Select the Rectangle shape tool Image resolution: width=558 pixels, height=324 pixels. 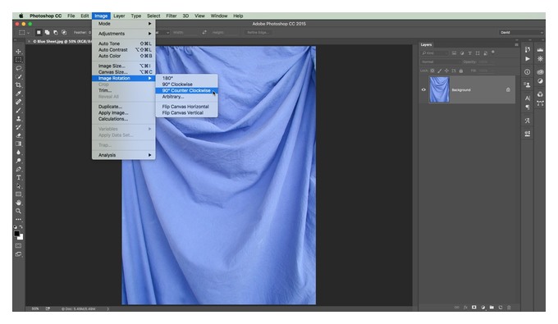coord(19,194)
